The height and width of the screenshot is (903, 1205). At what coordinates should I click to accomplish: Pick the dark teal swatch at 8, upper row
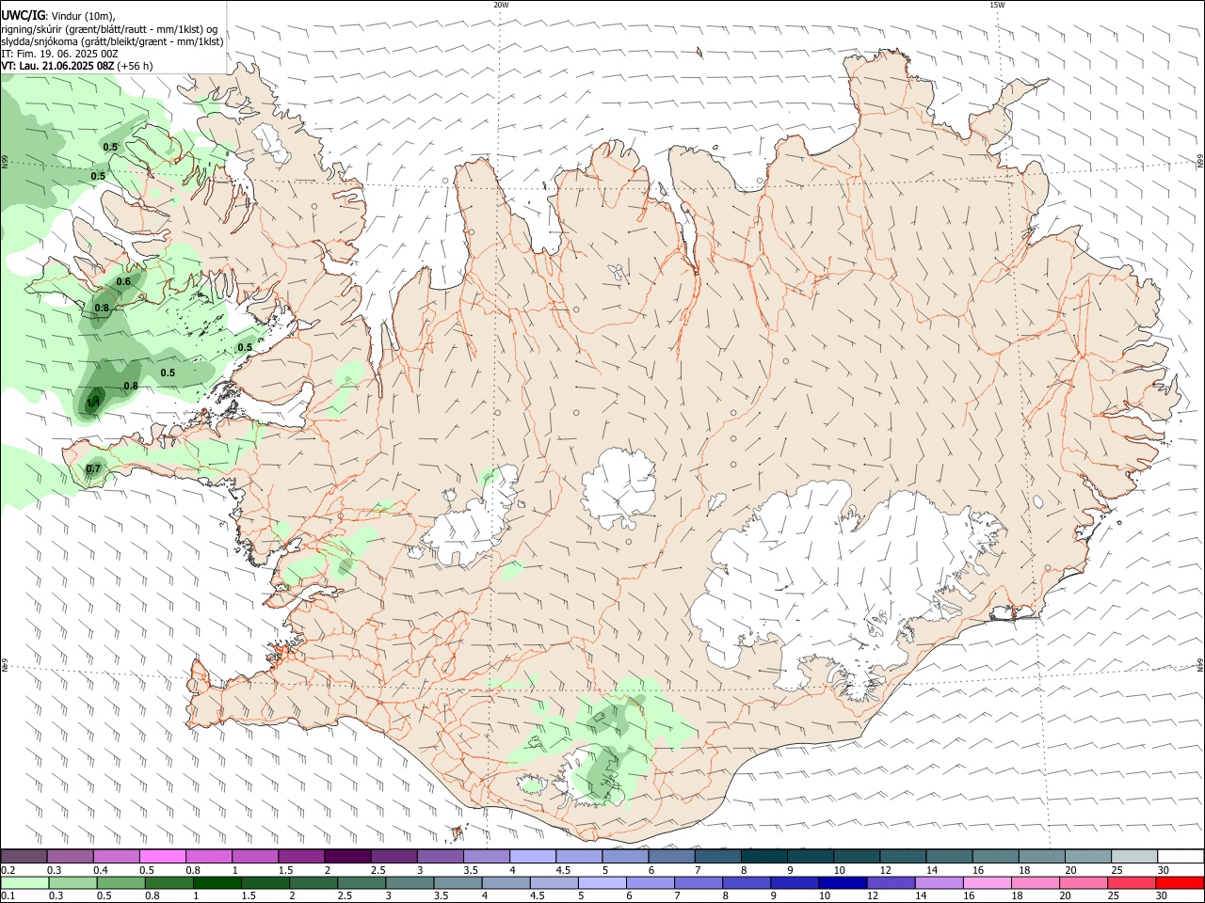click(x=763, y=857)
